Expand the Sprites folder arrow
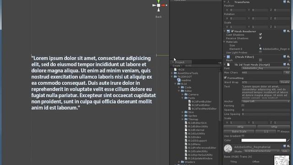 tap(183, 116)
